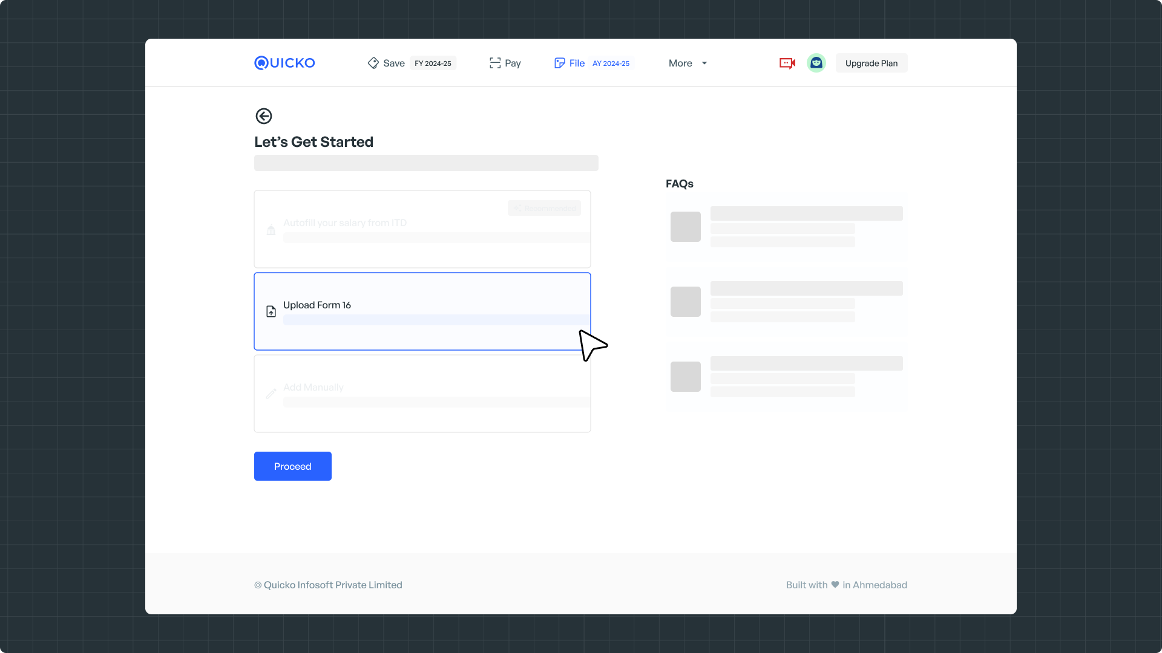1162x653 pixels.
Task: Click the Proceed button
Action: tap(292, 466)
